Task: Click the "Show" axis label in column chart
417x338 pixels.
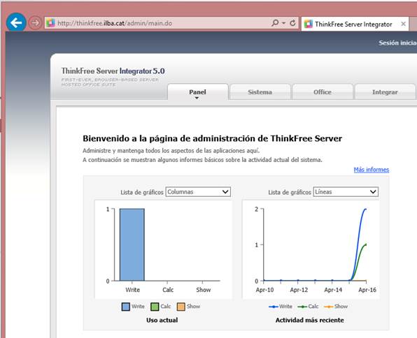Action: [x=203, y=290]
